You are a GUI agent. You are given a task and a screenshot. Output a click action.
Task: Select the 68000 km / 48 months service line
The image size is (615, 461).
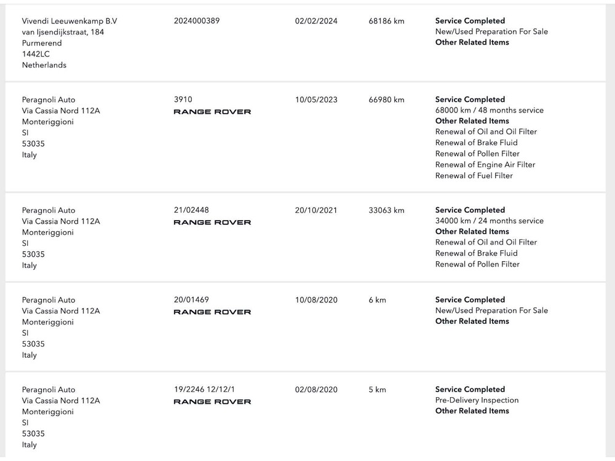click(x=490, y=111)
